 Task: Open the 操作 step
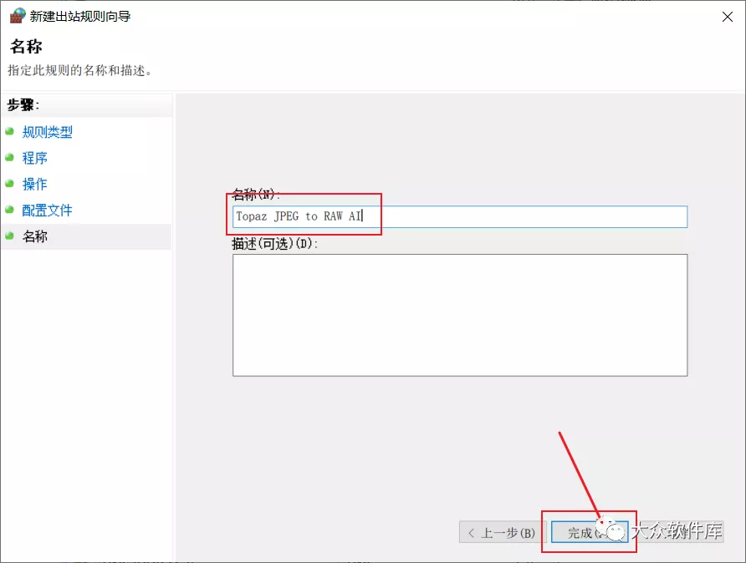[35, 184]
